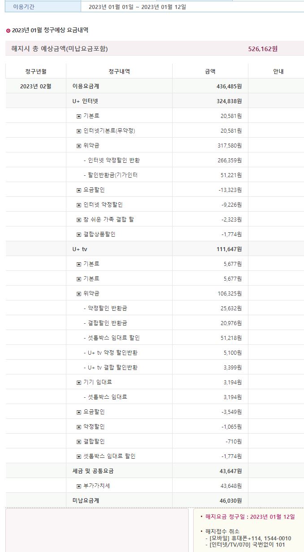Collapse 위약금 in the U+ tv section

79,294
